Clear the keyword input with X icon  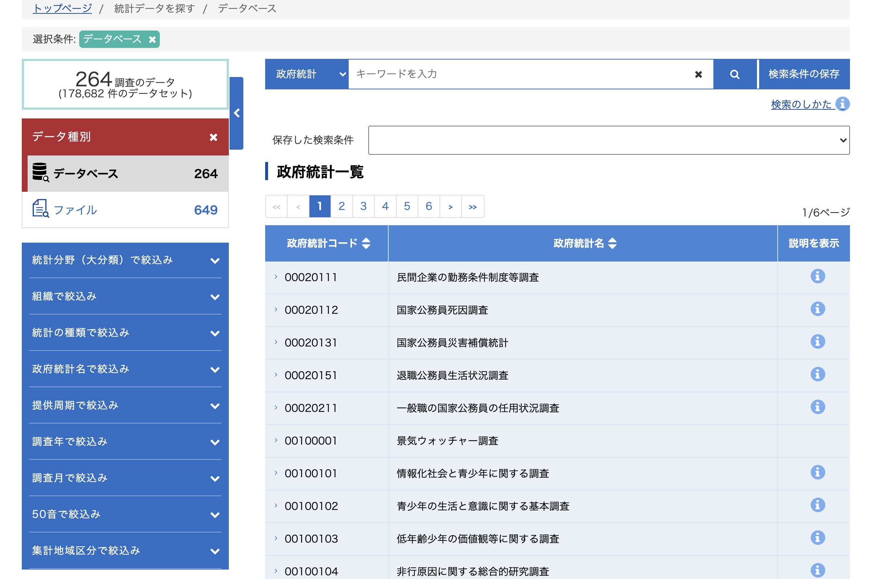tap(698, 74)
